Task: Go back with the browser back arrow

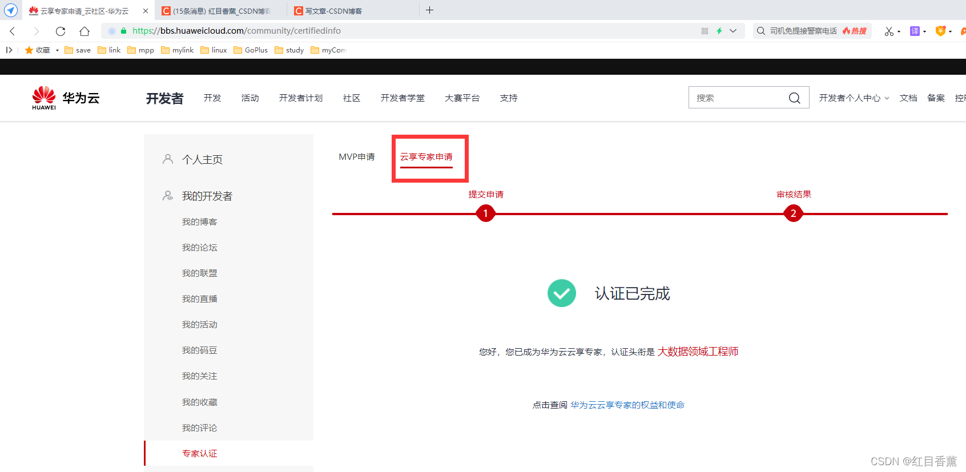Action: [x=13, y=31]
